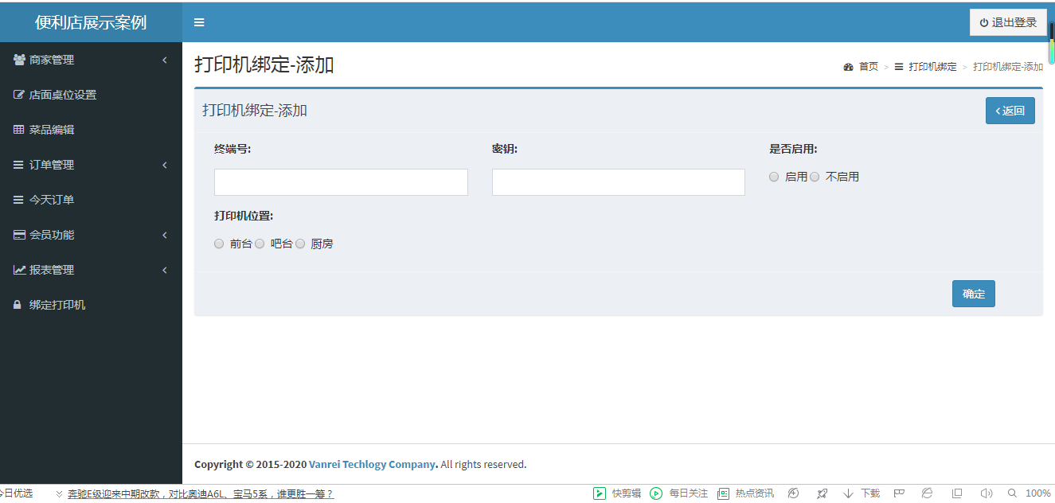Open 店面桌位设置 in the sidebar
Screen dimensions: 1055x503
91,95
